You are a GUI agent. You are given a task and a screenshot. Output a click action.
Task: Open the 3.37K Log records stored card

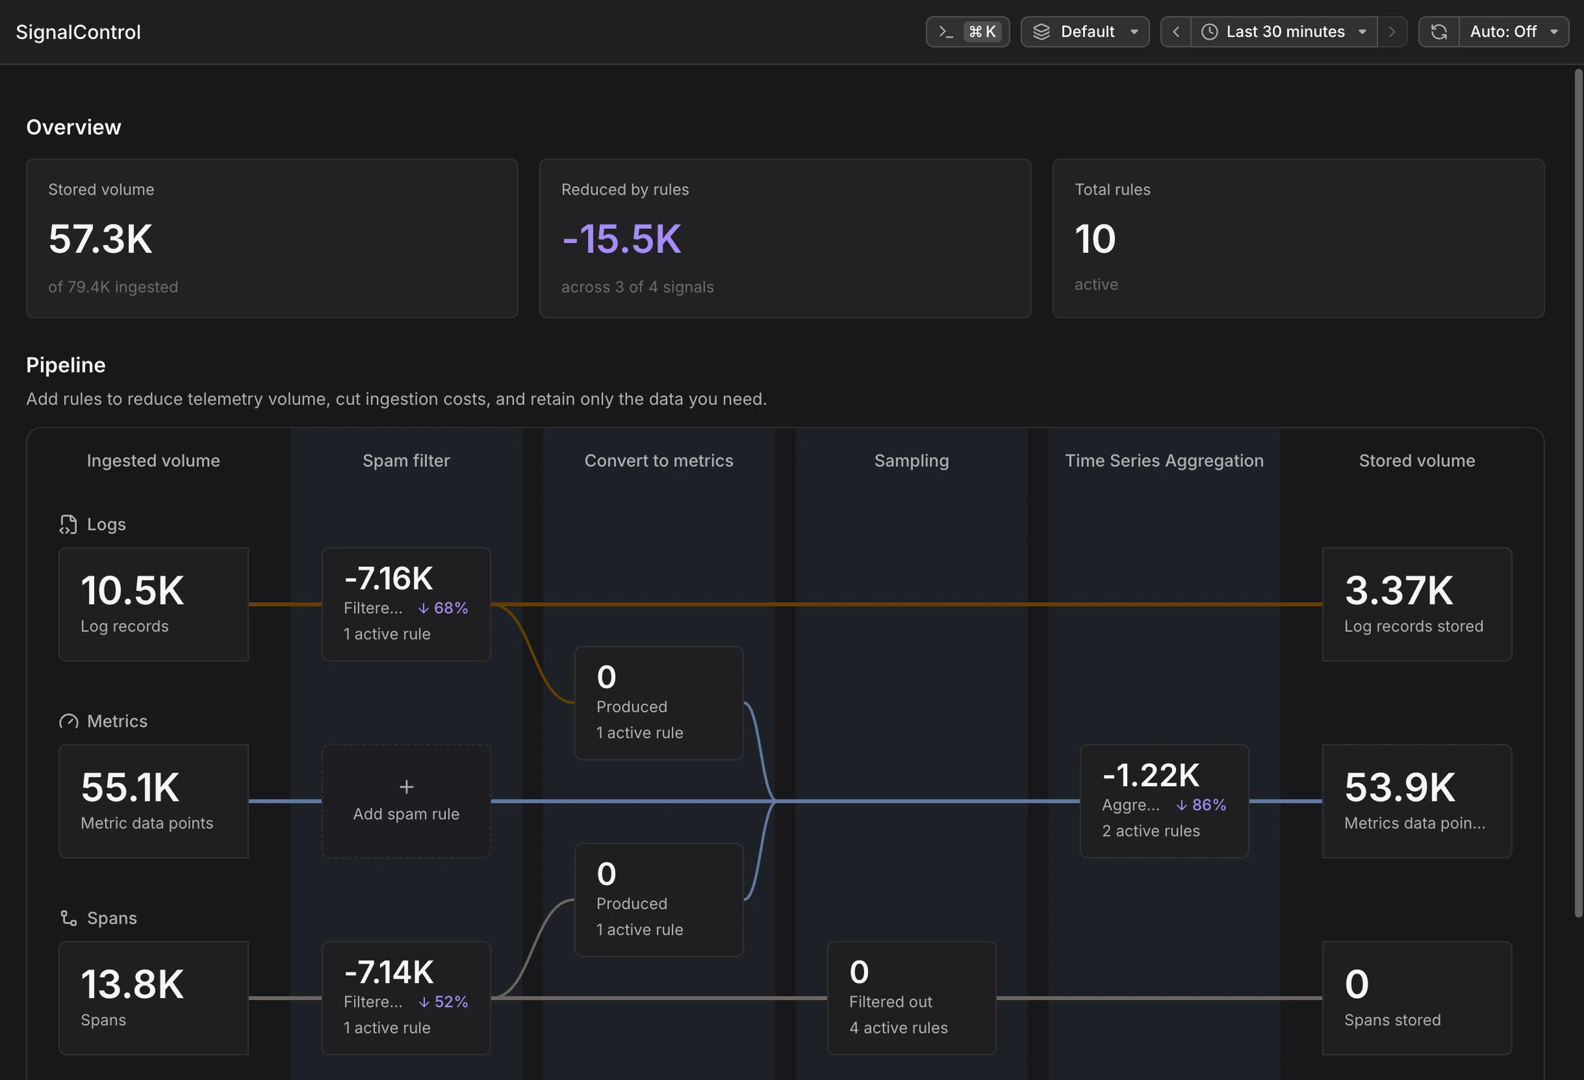point(1417,604)
